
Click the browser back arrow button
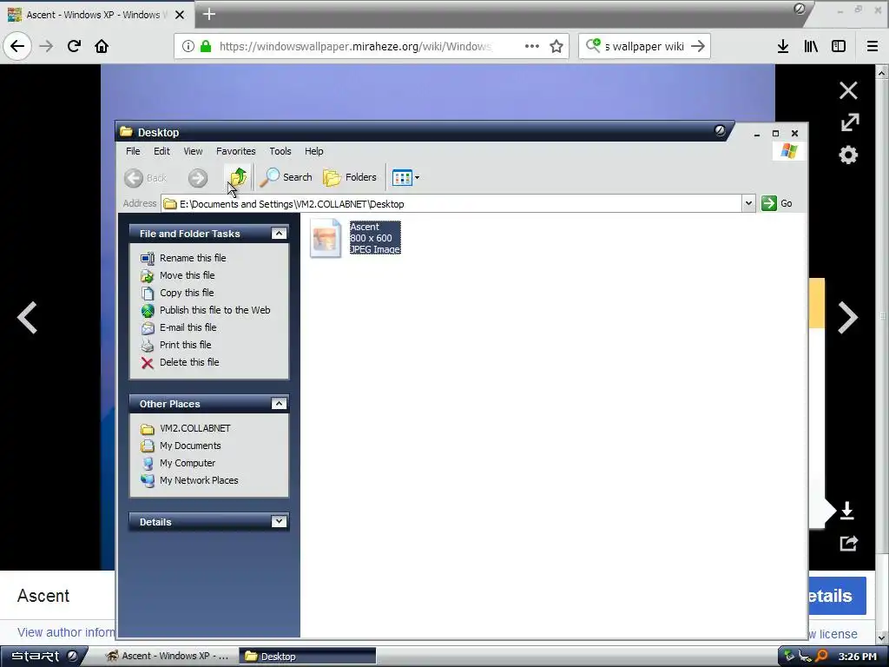click(x=17, y=46)
